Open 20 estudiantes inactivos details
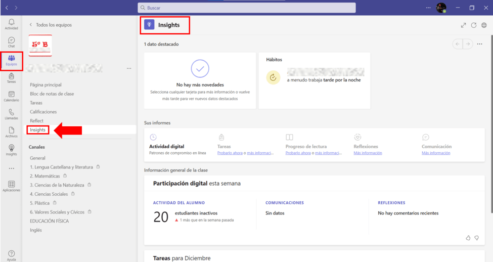The image size is (493, 262). point(193,216)
